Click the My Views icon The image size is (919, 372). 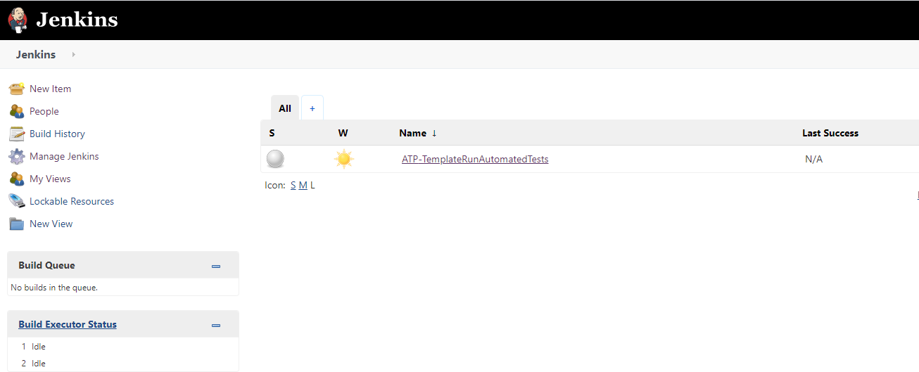click(17, 179)
